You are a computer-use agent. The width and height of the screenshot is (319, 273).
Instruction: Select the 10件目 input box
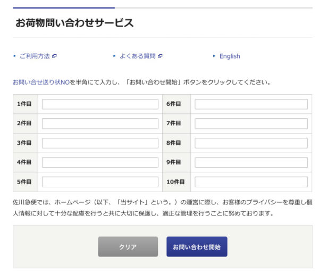pyautogui.click(x=251, y=182)
